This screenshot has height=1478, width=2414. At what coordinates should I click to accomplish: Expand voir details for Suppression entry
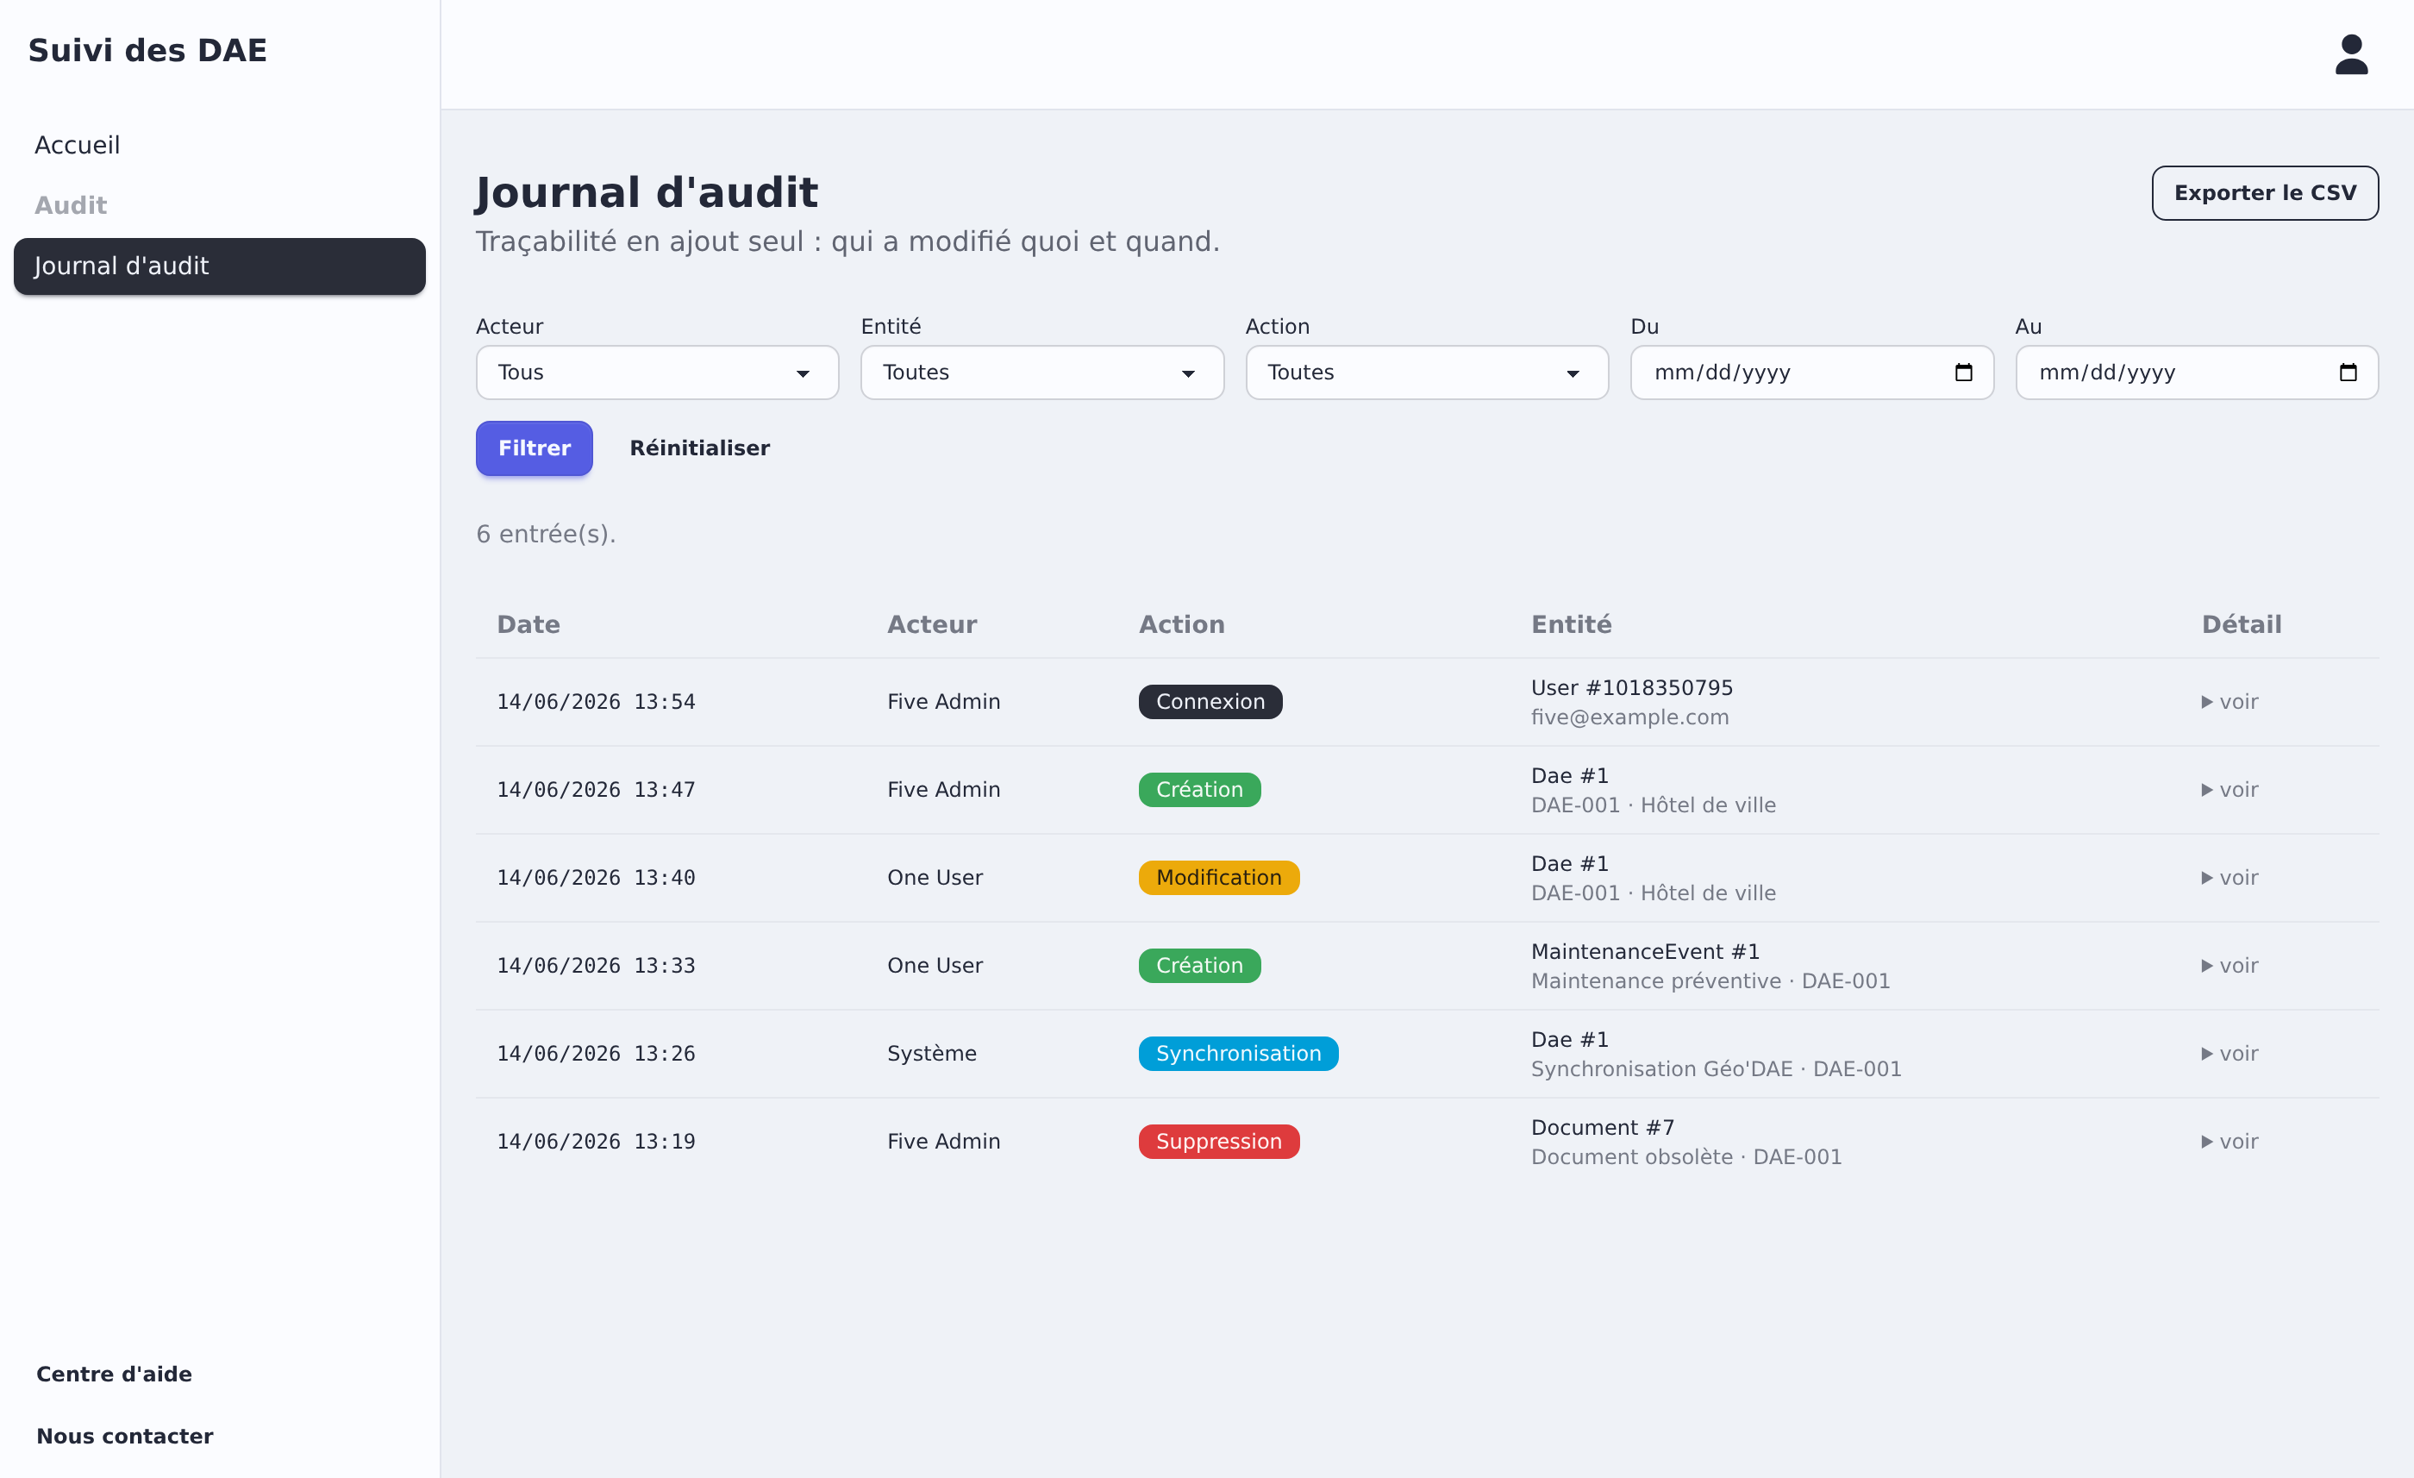click(x=2229, y=1142)
